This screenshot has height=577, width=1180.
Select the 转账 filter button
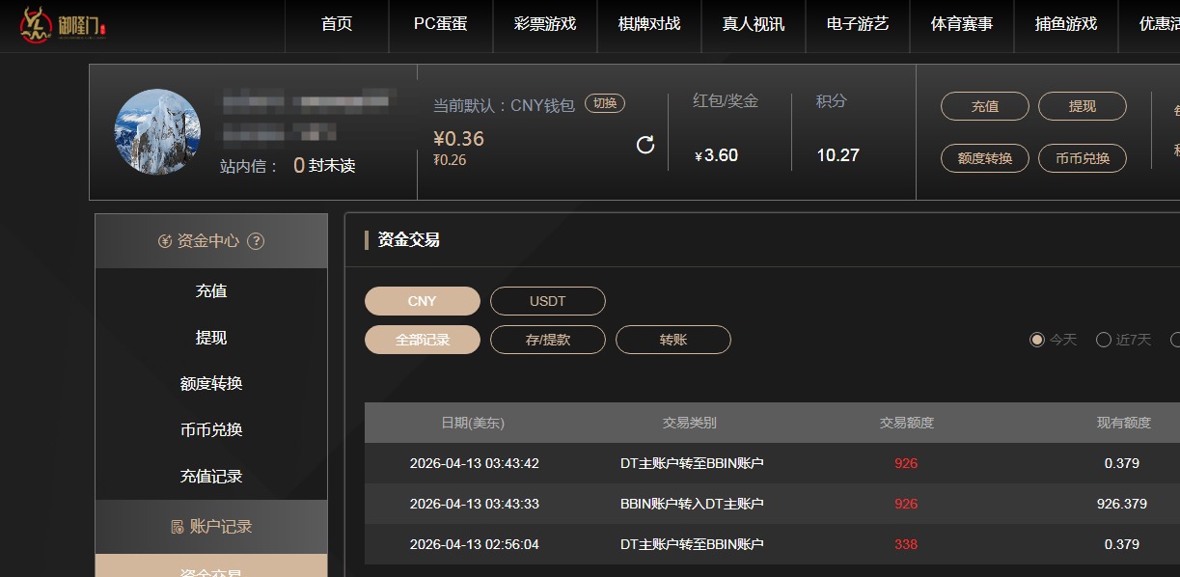[672, 340]
